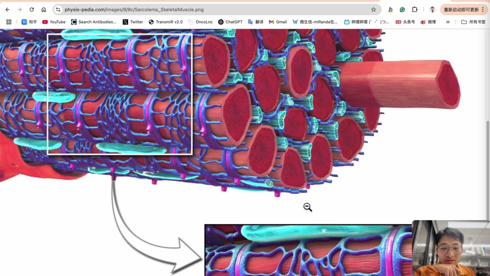Open the blue microscope extension icon
This screenshot has height=276, width=490.
coord(390,10)
